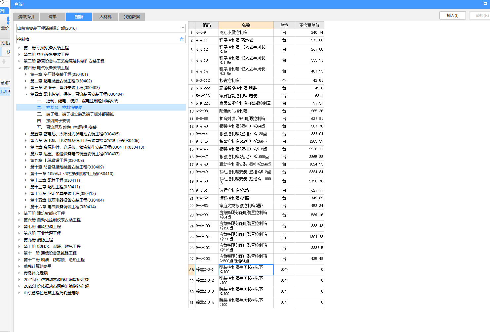Viewport: 490px width, 332px height.
Task: Expand 第一册 机械设备安装工程
Action: click(x=20, y=48)
